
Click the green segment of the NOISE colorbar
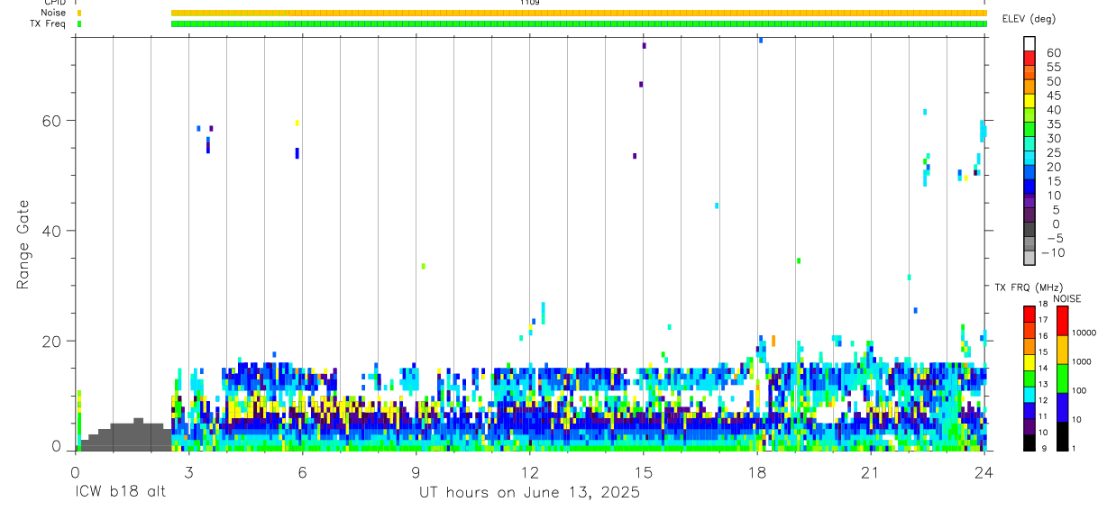point(1062,377)
